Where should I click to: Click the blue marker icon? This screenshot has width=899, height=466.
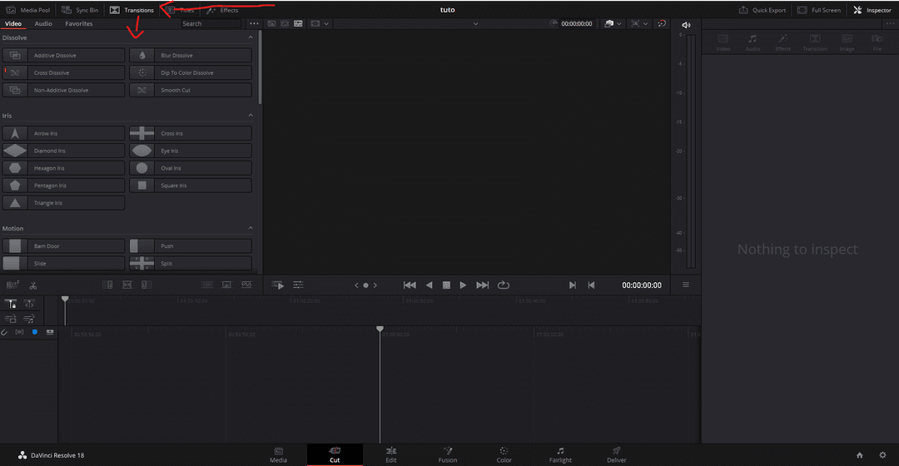34,332
